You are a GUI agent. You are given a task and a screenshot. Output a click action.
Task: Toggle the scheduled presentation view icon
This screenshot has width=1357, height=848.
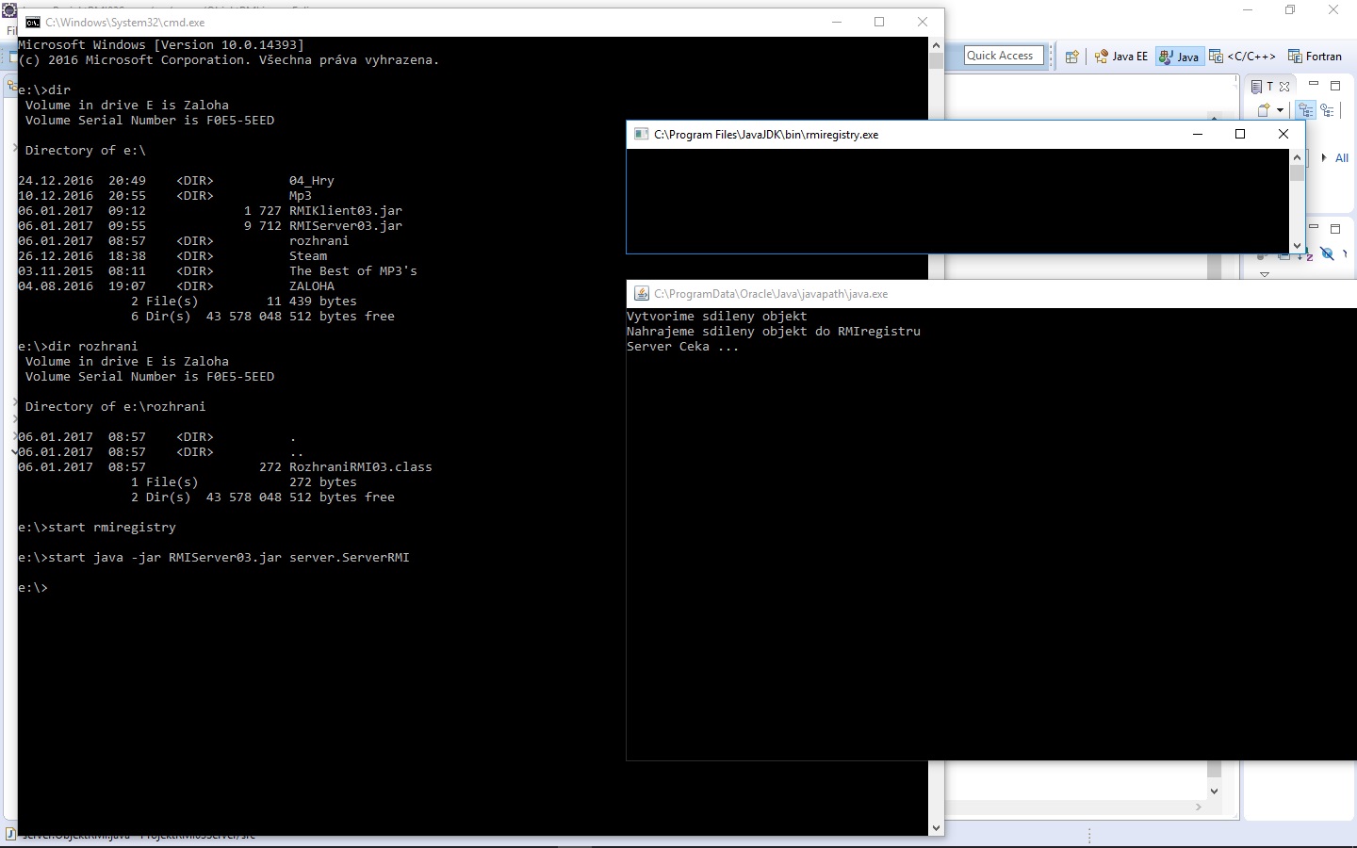click(1328, 111)
